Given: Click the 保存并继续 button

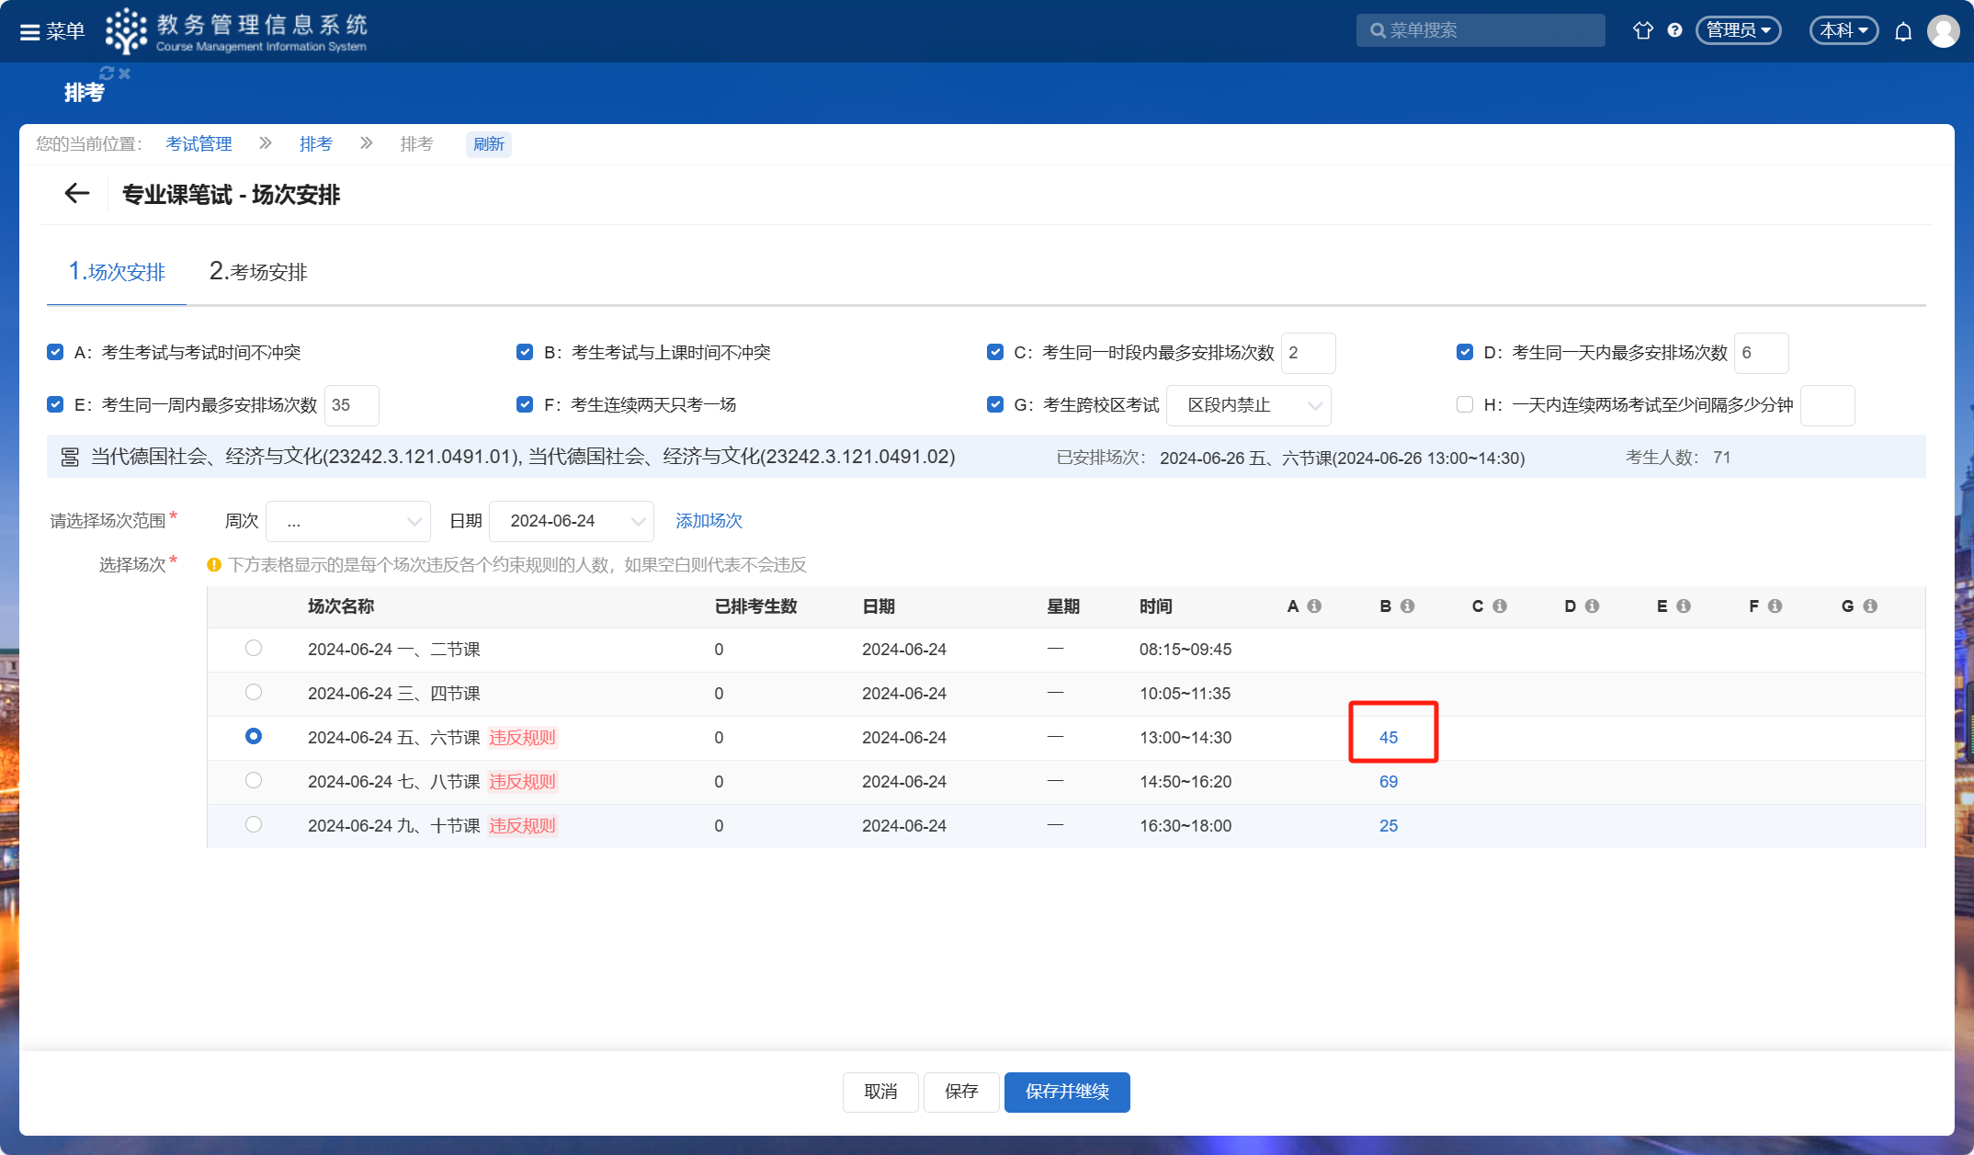Looking at the screenshot, I should [x=1066, y=1092].
